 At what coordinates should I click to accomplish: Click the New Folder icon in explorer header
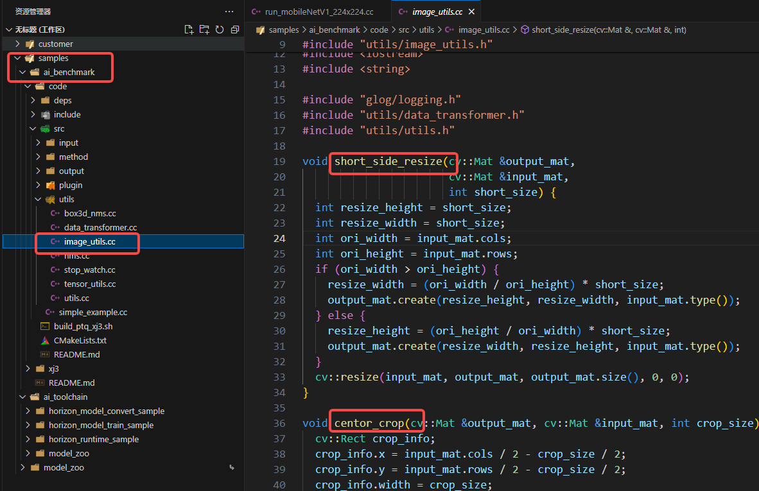point(204,30)
